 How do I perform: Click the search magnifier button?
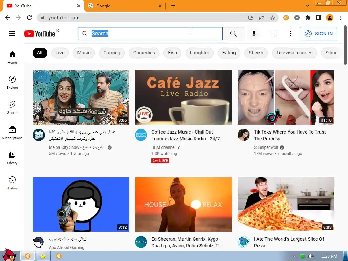(x=233, y=34)
